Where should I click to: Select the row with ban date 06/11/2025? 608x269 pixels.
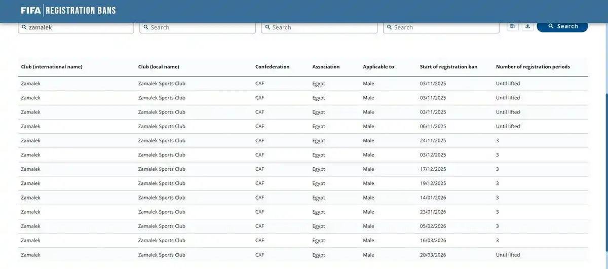303,126
